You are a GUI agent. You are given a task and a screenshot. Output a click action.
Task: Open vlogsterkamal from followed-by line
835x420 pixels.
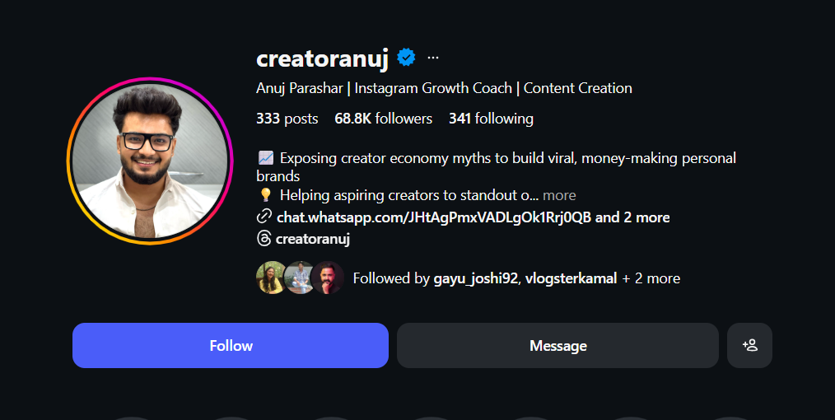[570, 278]
